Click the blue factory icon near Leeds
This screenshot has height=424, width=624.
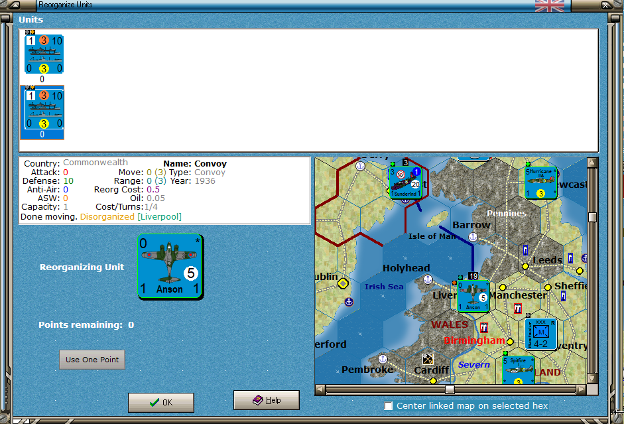point(525,250)
